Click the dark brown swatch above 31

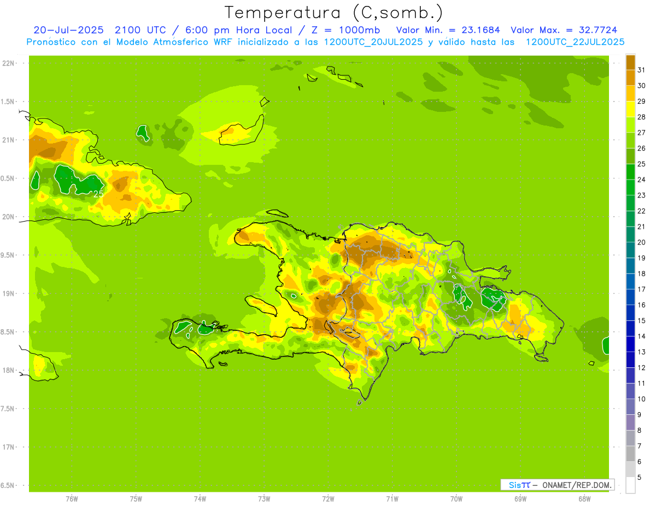630,62
